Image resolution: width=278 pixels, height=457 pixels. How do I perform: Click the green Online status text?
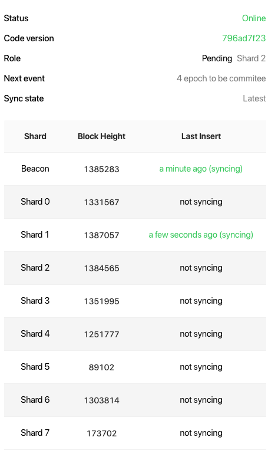[x=254, y=18]
